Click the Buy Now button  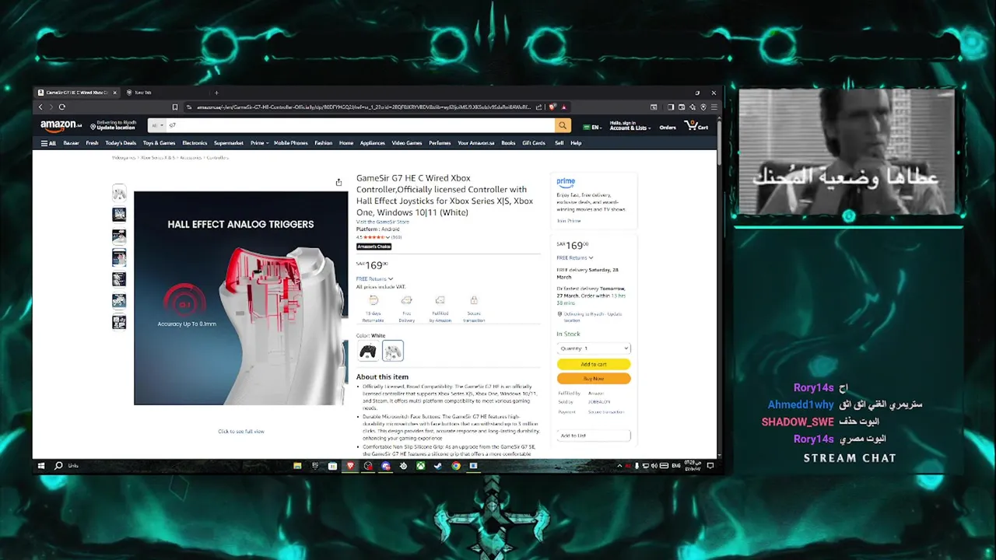pyautogui.click(x=594, y=379)
